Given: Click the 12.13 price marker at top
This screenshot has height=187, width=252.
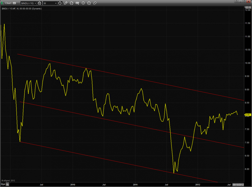Looking at the screenshot, I should click(248, 7).
